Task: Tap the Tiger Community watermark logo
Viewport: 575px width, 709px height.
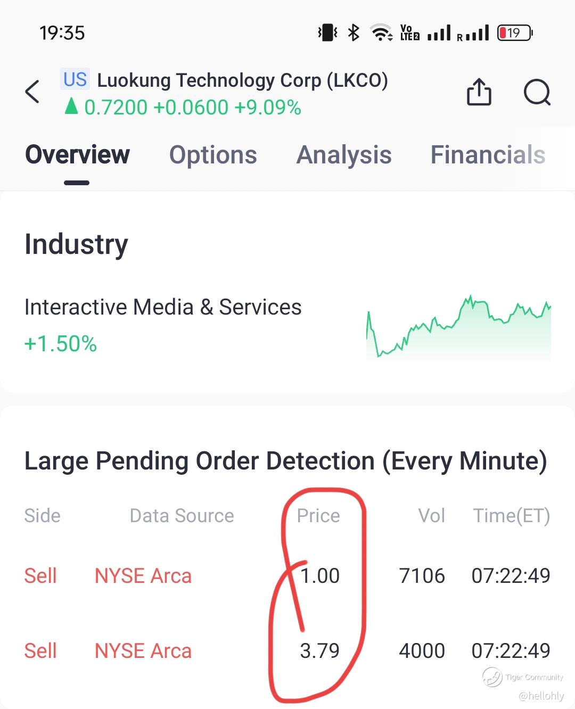Action: pyautogui.click(x=492, y=677)
